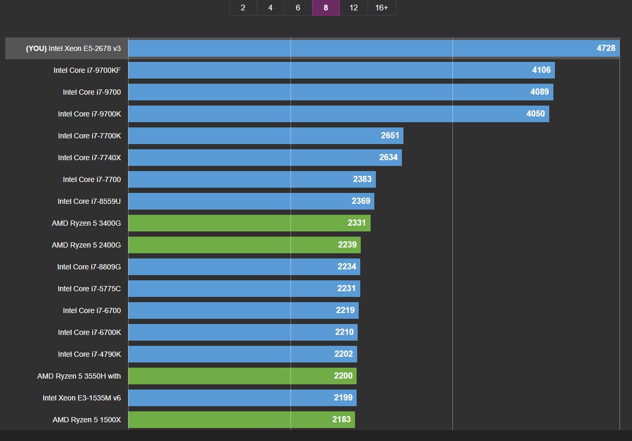Click the 4050 score bar

tap(338, 114)
